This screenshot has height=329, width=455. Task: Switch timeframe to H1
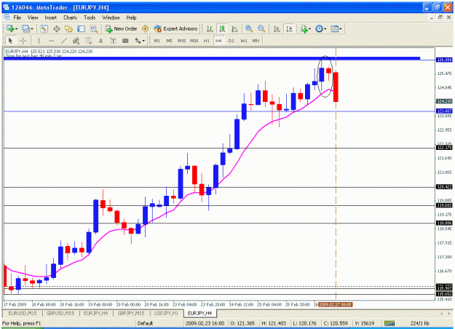206,41
